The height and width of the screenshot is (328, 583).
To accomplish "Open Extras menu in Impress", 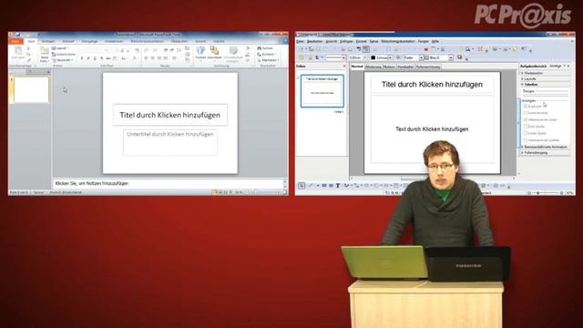I will tap(374, 41).
